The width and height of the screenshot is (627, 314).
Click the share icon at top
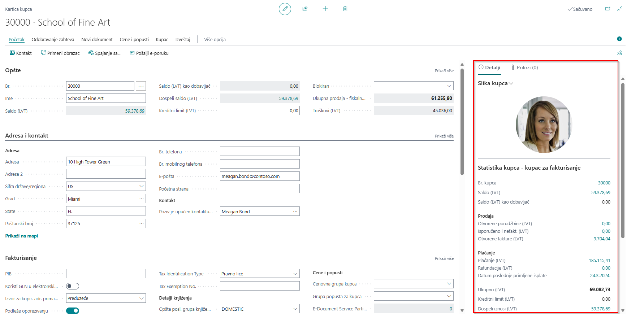click(x=305, y=9)
